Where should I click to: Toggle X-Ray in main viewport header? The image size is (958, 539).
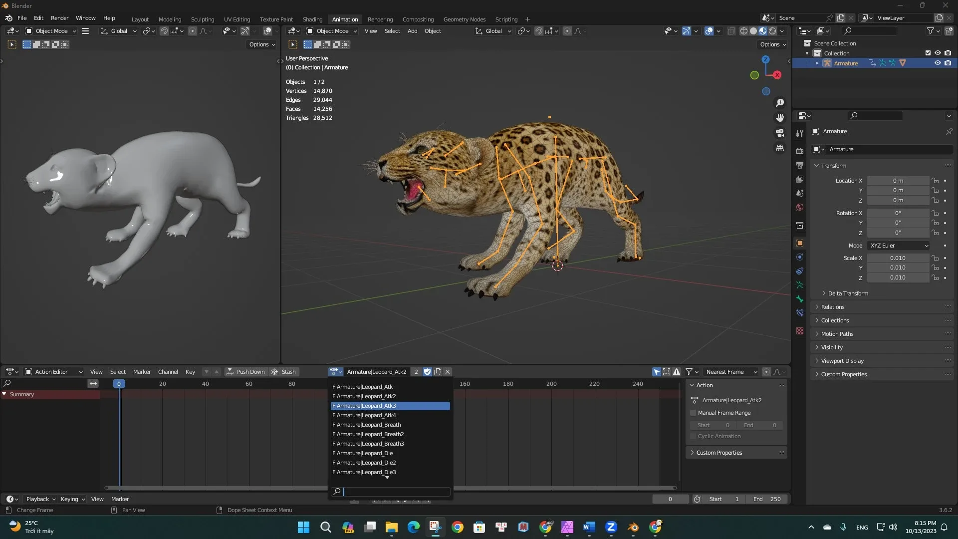[x=731, y=31]
